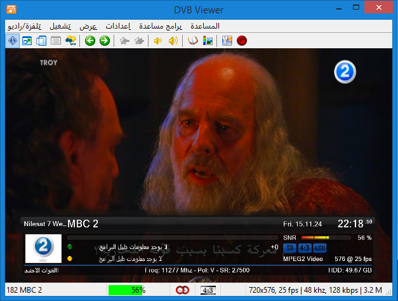This screenshot has height=301, width=398.
Task: Click the القنوات الاجنبي category label
Action: (x=41, y=271)
